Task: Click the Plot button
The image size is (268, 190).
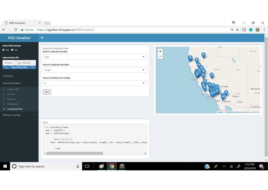Action: coord(47,92)
